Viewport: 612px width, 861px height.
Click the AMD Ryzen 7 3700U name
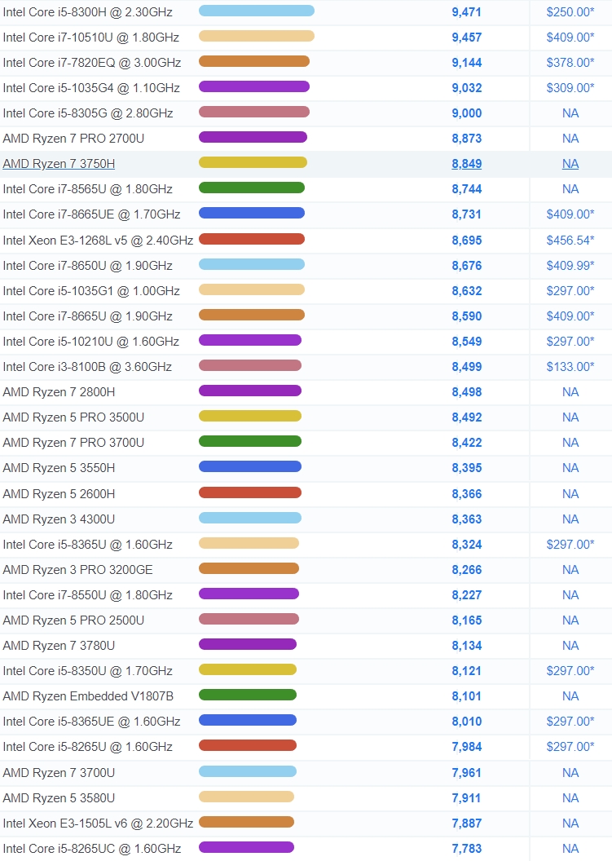tap(59, 773)
